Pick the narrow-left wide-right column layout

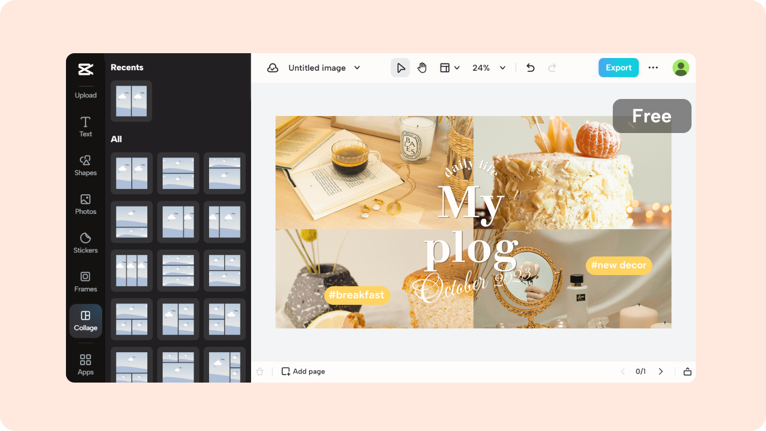(224, 222)
